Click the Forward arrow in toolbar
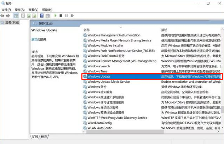Screen dimensions: 224x144 click(8, 16)
